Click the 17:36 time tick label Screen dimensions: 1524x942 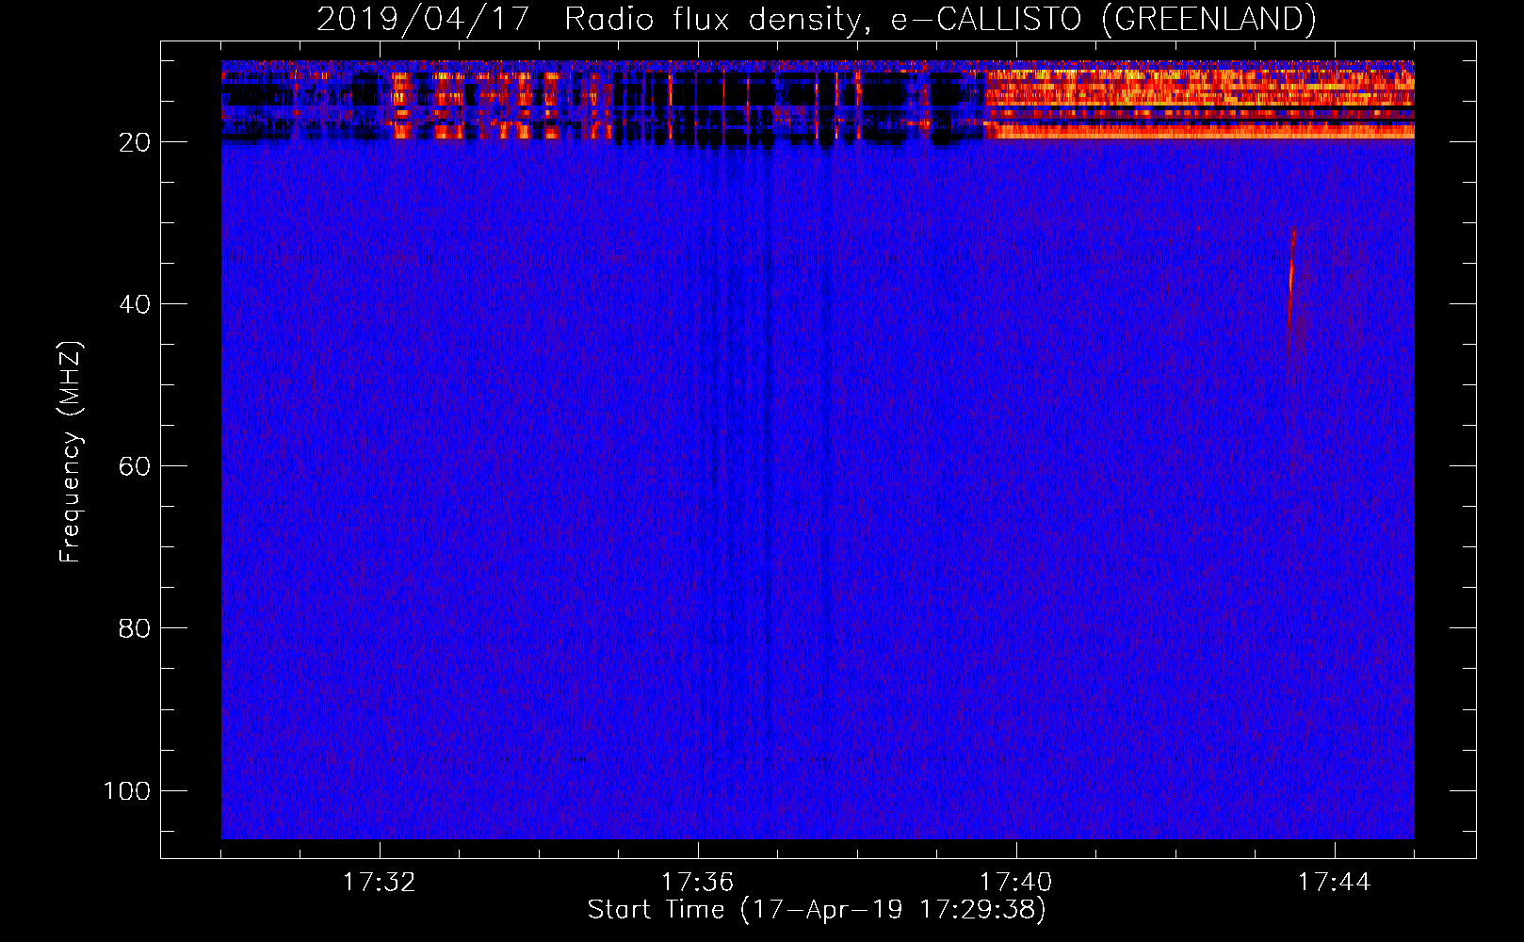tap(698, 883)
